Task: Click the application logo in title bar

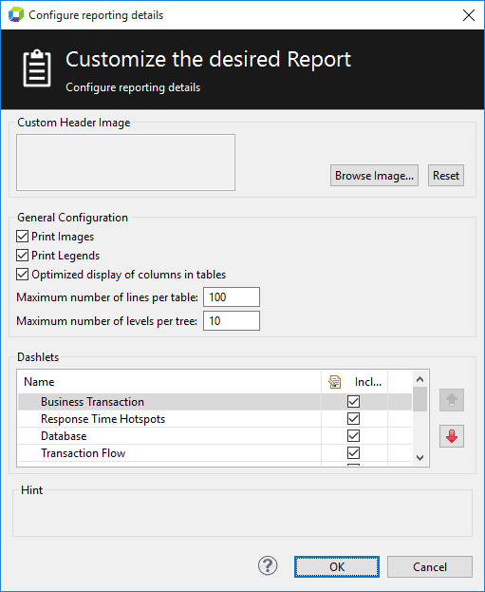Action: coord(16,14)
